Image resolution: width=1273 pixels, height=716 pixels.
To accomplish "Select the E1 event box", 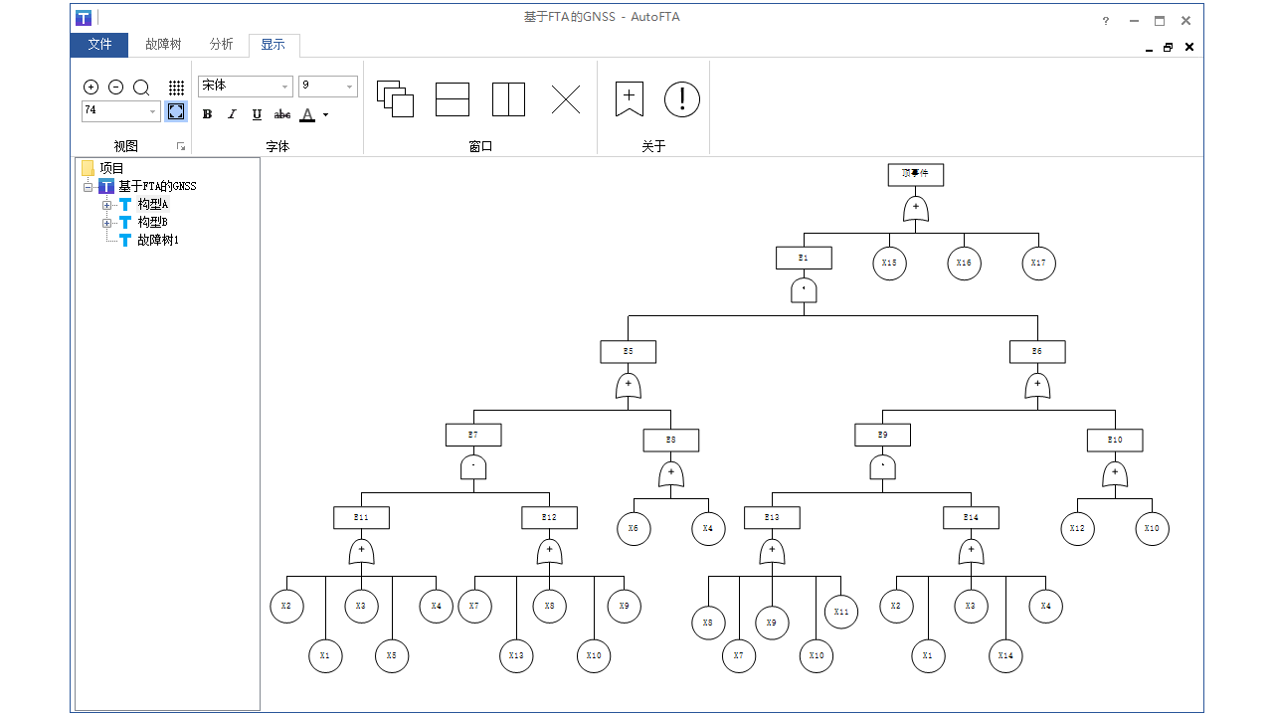I will pyautogui.click(x=804, y=258).
